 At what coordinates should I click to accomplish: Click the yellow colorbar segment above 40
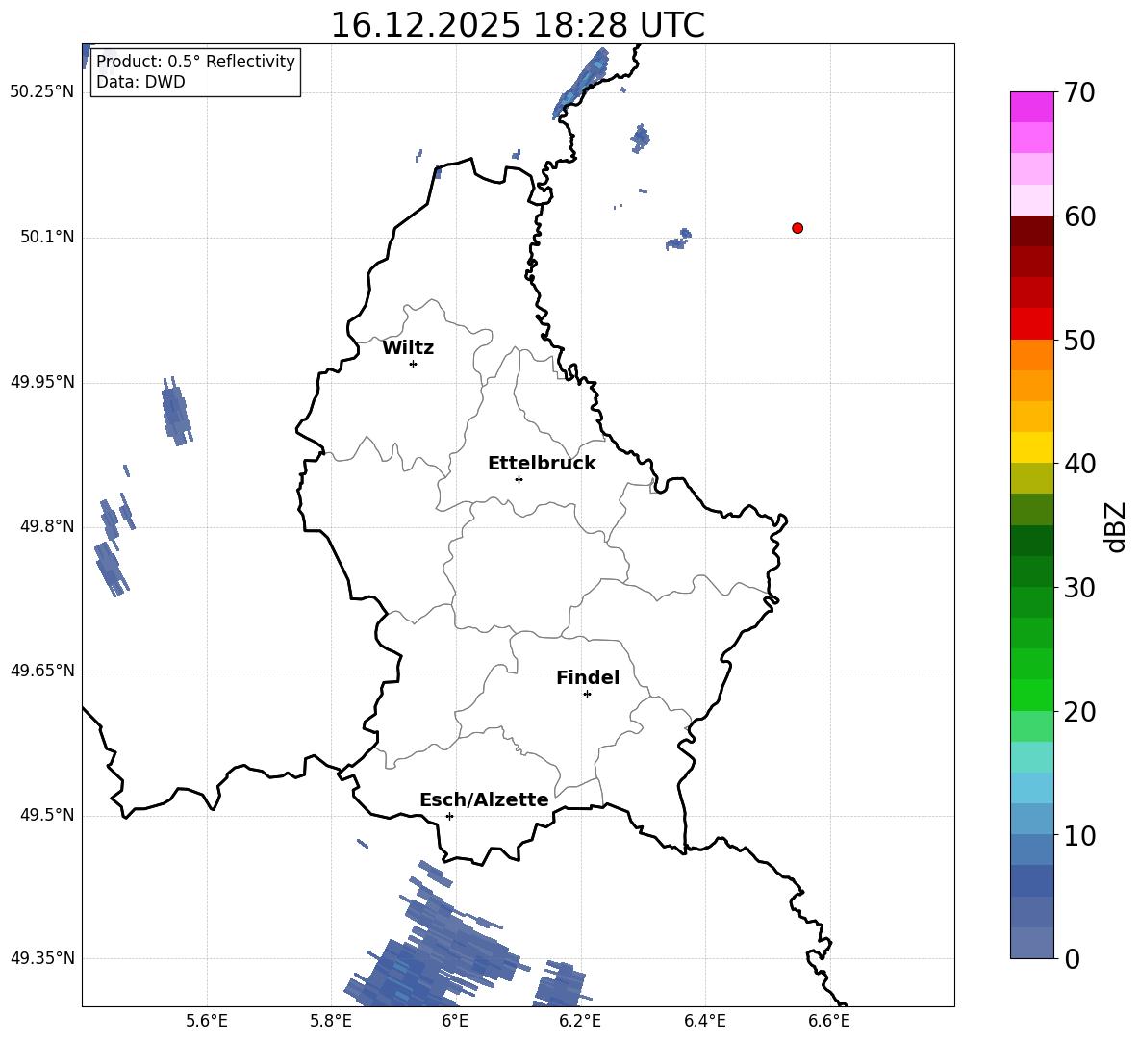1031,447
